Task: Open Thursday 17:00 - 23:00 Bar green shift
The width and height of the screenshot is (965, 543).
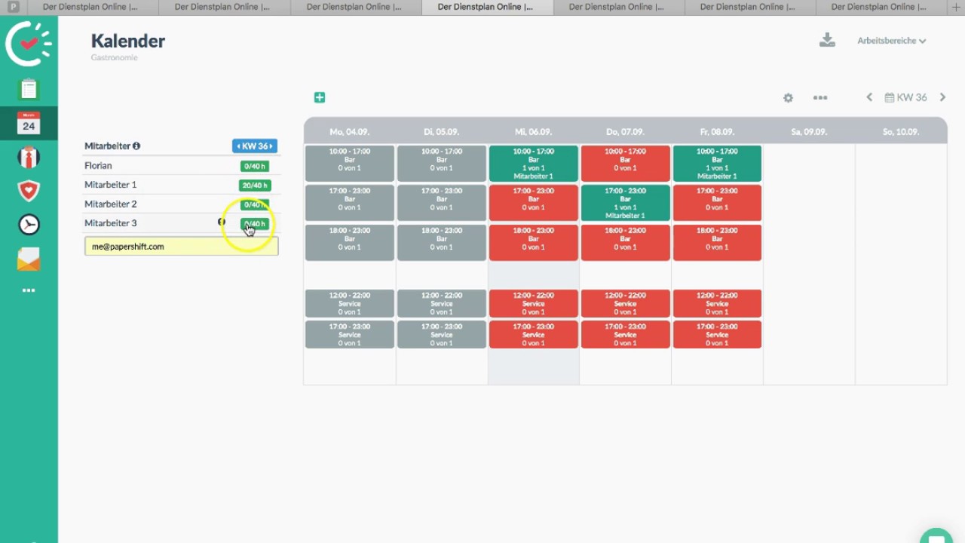Action: 626,203
